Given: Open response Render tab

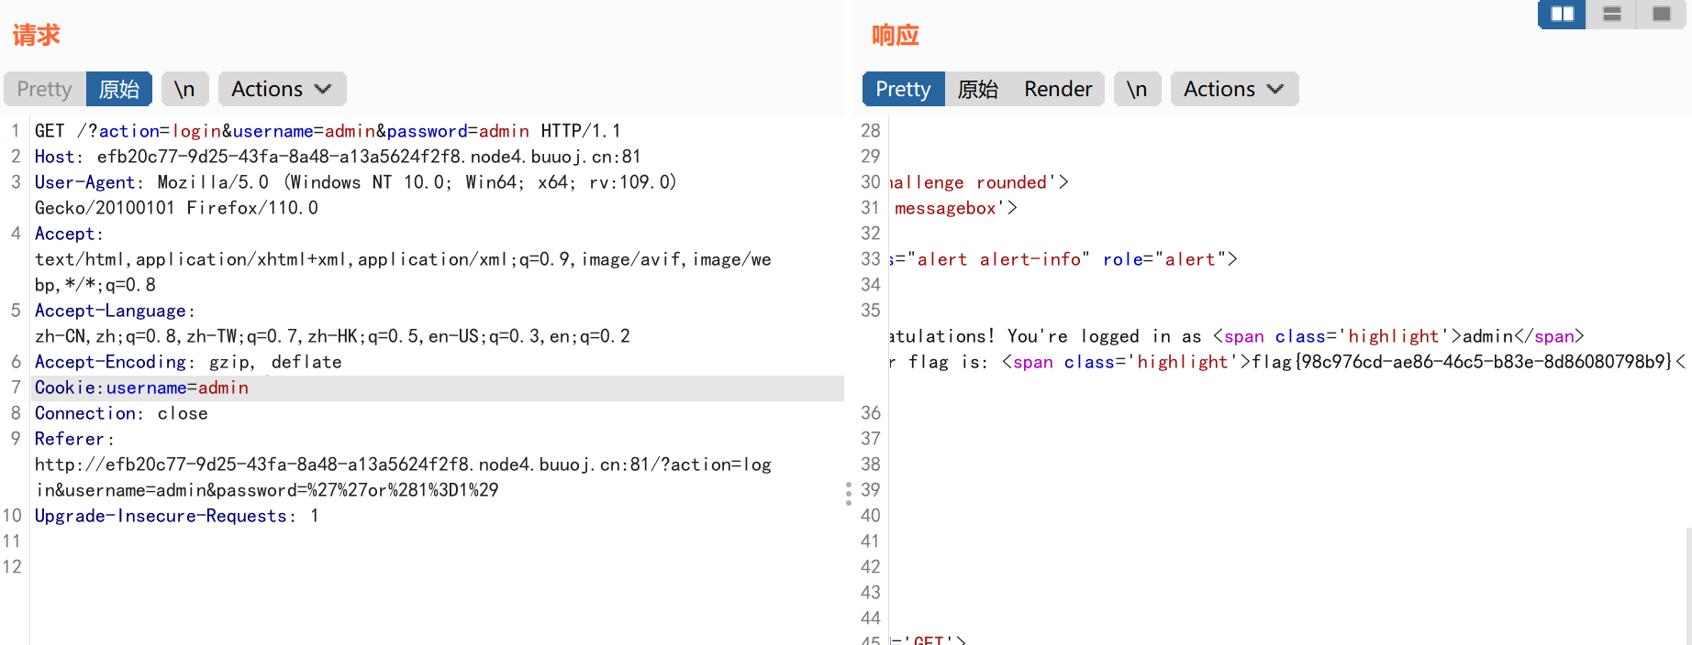Looking at the screenshot, I should (1058, 89).
